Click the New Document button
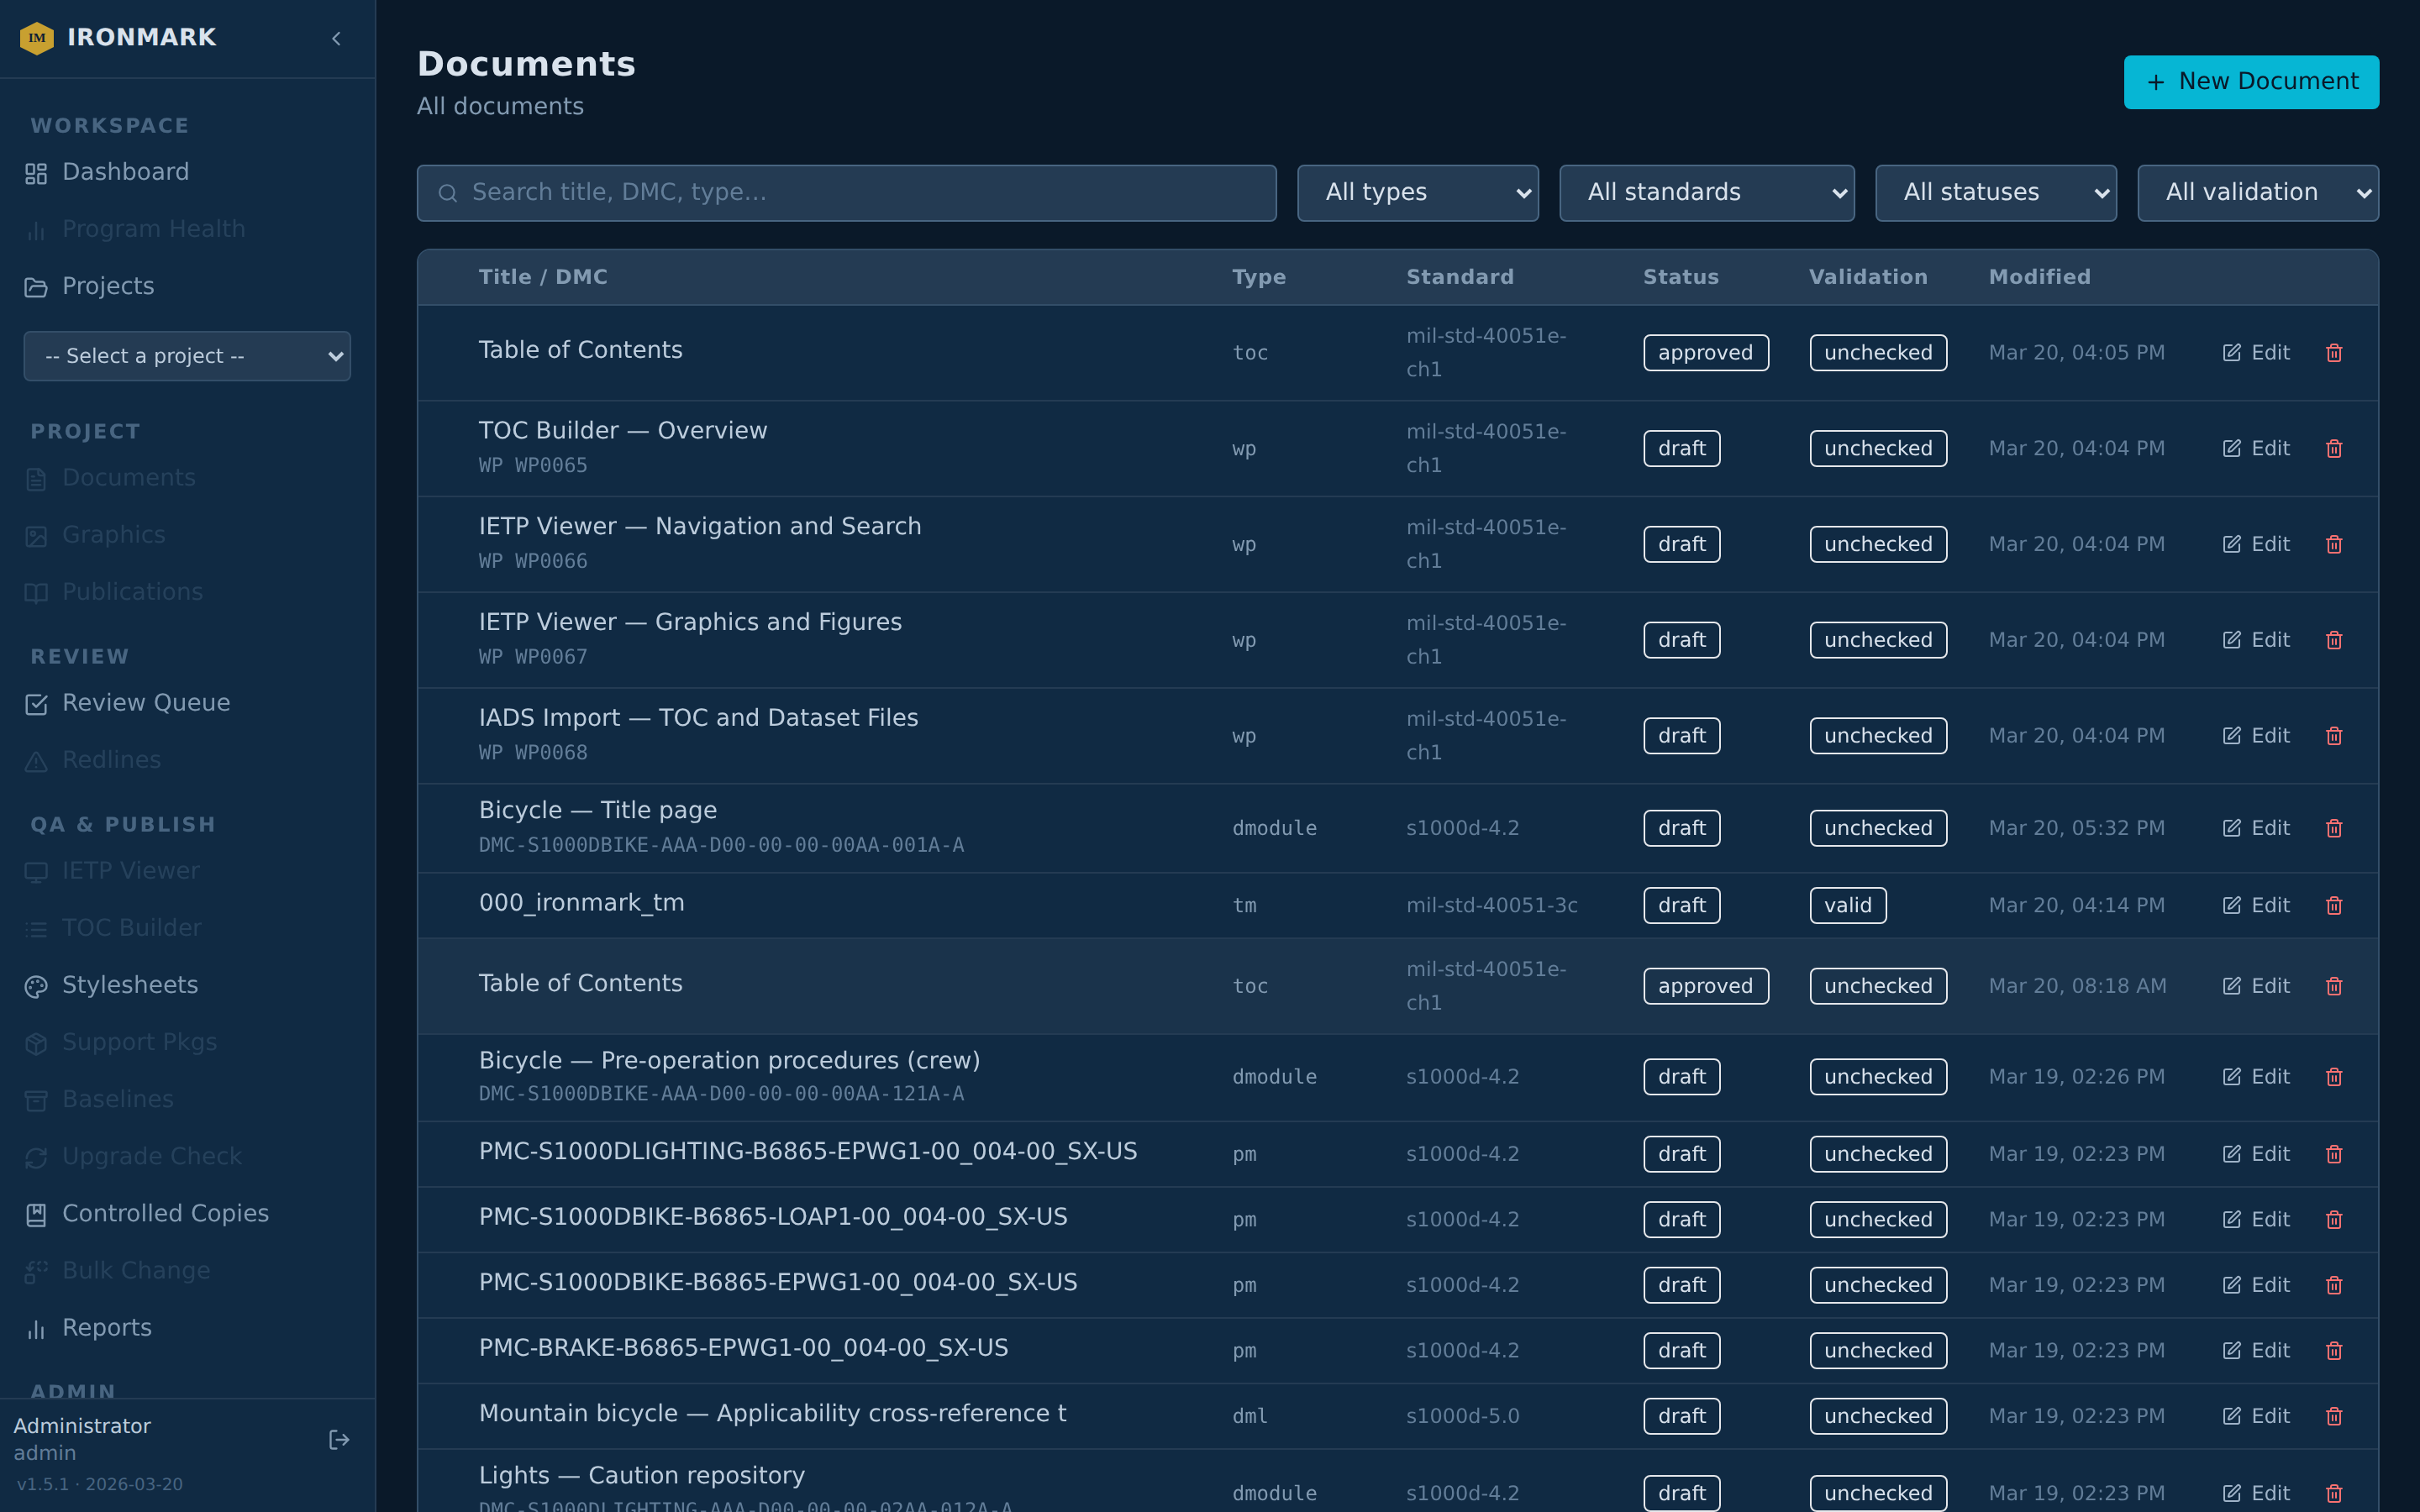Viewport: 2420px width, 1512px height. point(2251,82)
